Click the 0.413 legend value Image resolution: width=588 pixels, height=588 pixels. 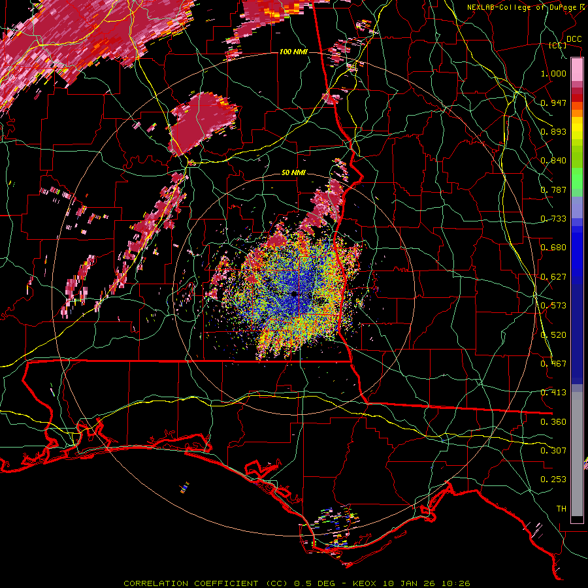[553, 393]
